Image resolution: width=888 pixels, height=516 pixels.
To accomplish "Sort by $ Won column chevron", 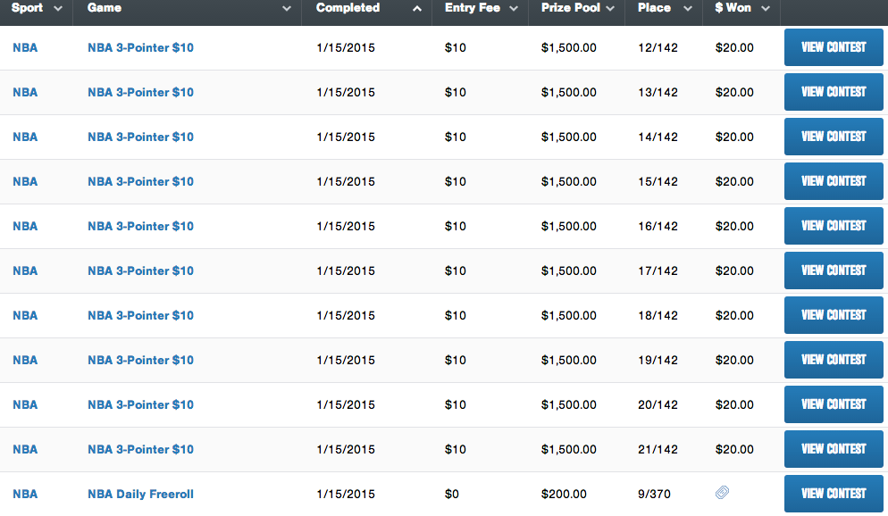I will pos(766,9).
